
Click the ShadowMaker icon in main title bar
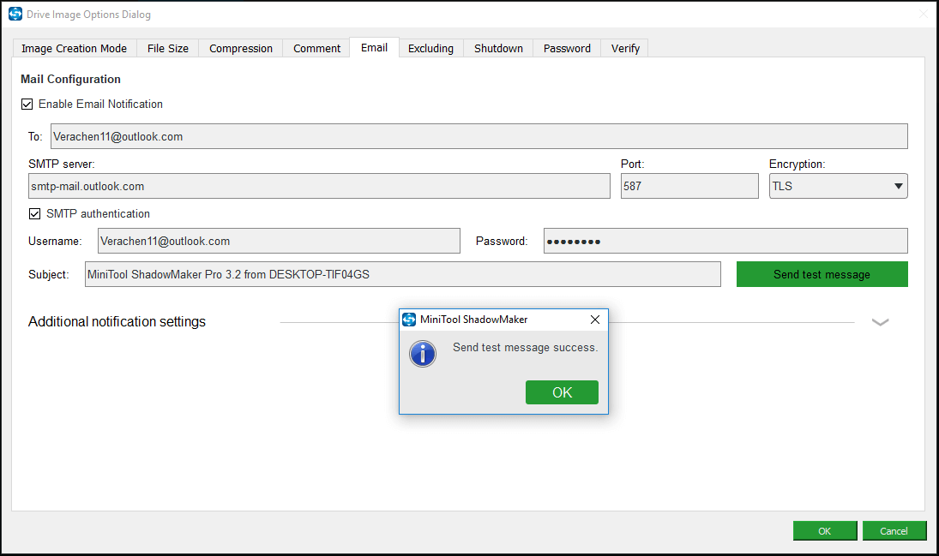15,14
